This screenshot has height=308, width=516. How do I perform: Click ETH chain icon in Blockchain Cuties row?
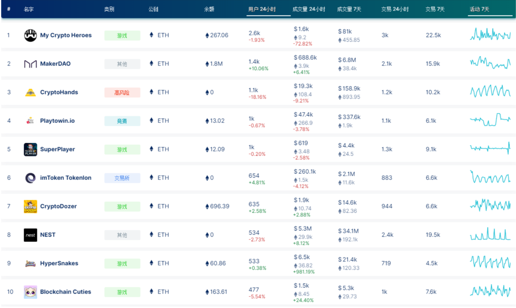click(x=152, y=292)
